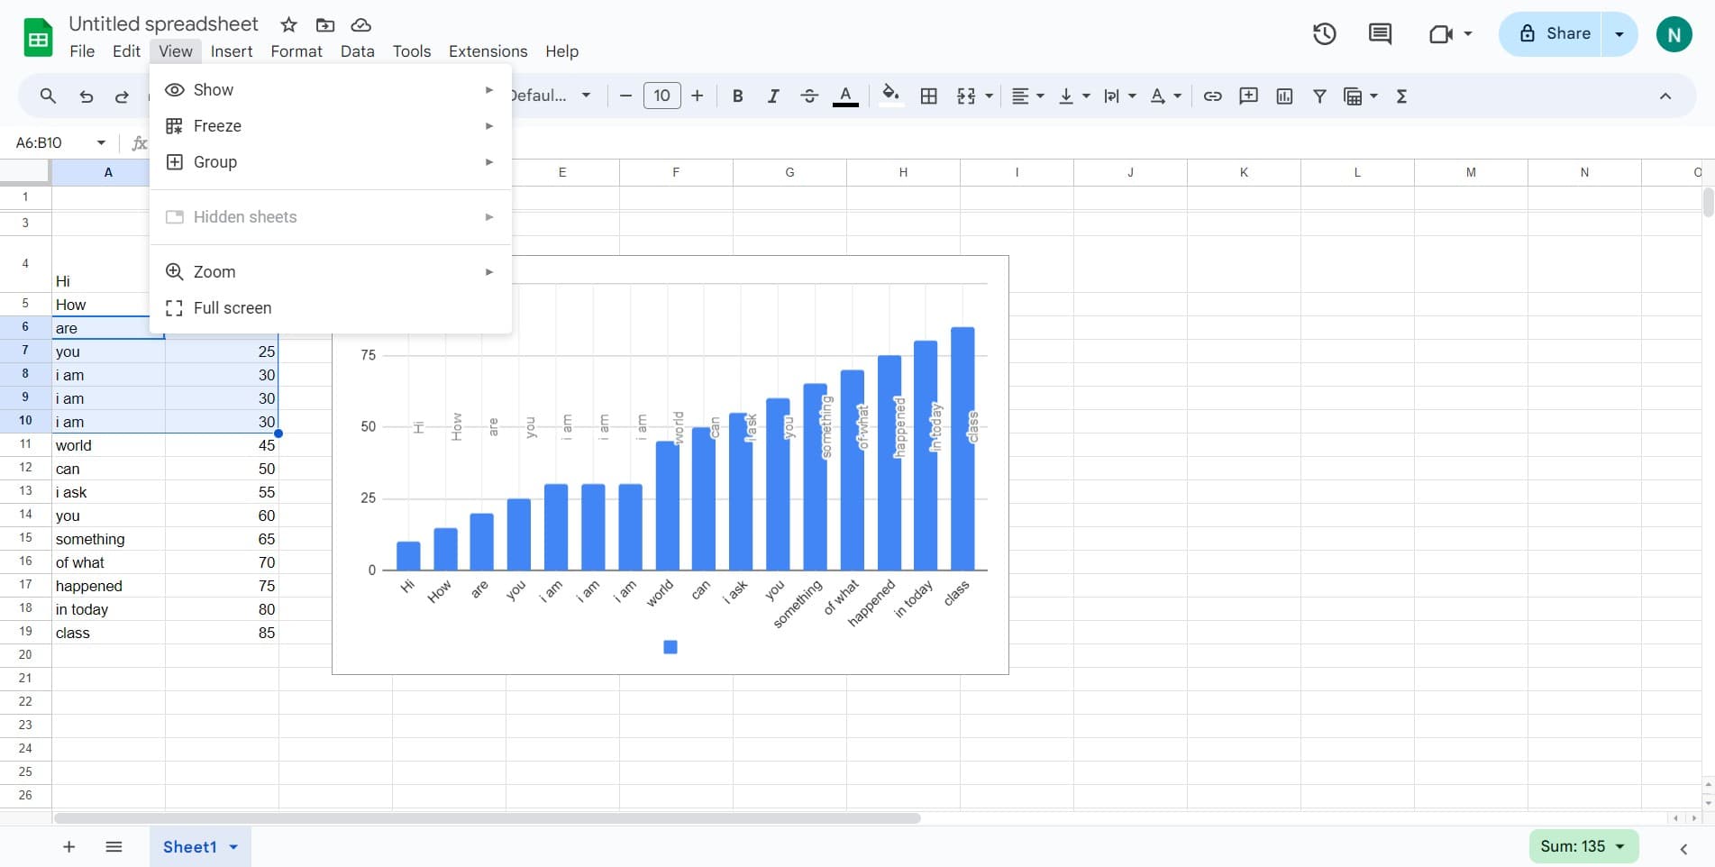Click the insert chart icon

(1284, 96)
